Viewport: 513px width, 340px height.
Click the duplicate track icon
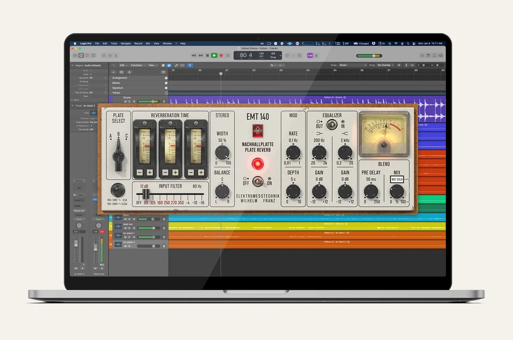[121, 72]
